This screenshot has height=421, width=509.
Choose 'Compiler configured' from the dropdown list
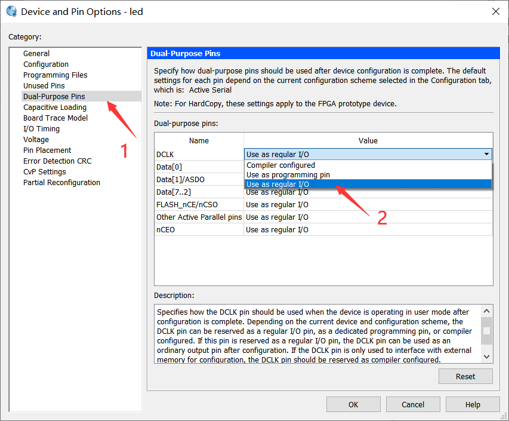[280, 165]
